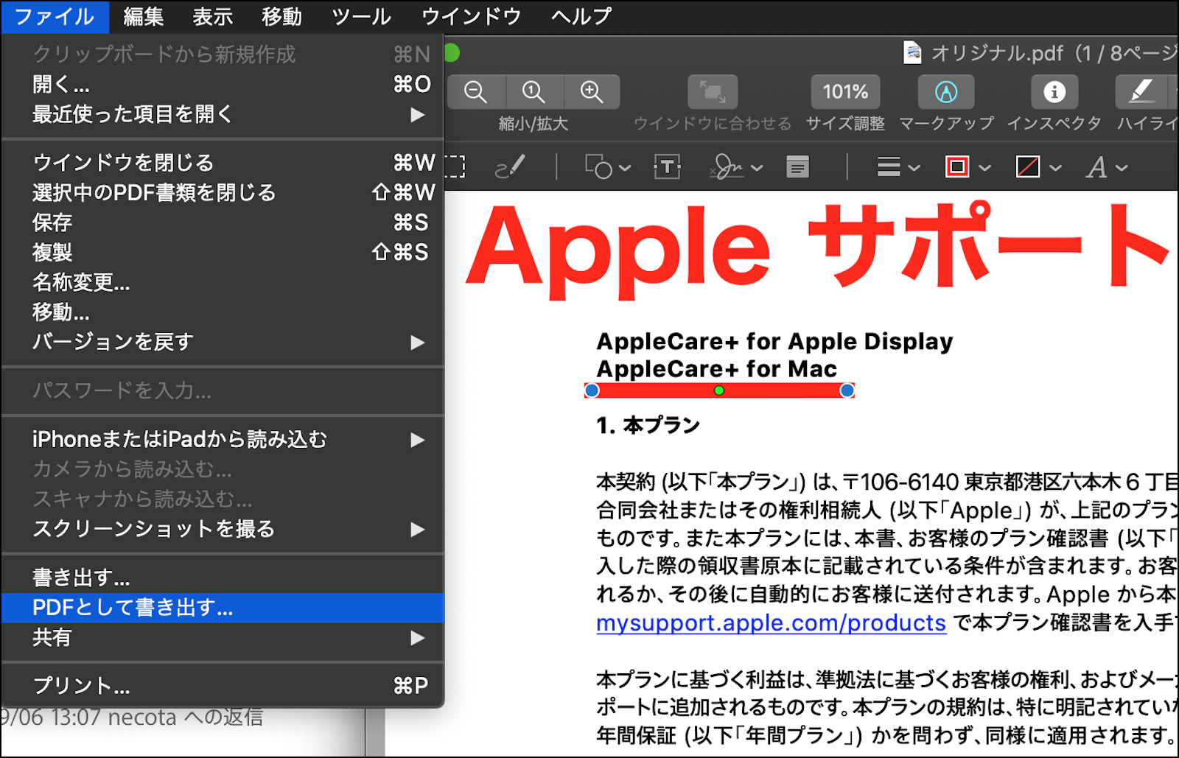Select the Sketch drawing tool

(510, 167)
